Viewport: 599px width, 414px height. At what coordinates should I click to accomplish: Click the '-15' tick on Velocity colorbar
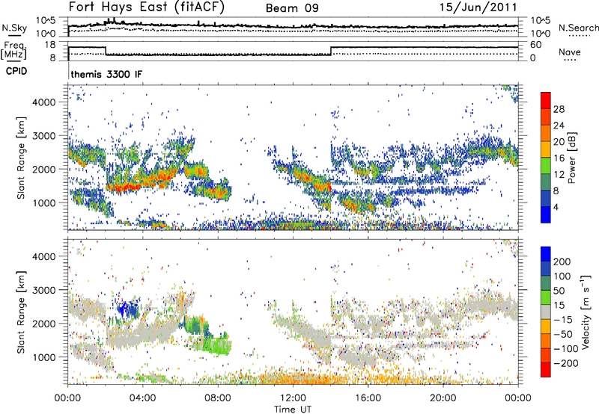click(562, 319)
